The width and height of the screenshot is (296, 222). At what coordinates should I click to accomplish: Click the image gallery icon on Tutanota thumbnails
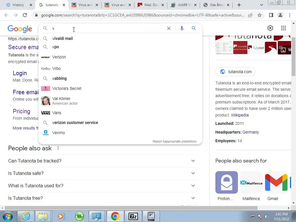(x=283, y=50)
